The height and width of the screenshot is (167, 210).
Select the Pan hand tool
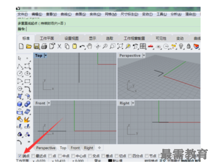pyautogui.click(x=89, y=46)
